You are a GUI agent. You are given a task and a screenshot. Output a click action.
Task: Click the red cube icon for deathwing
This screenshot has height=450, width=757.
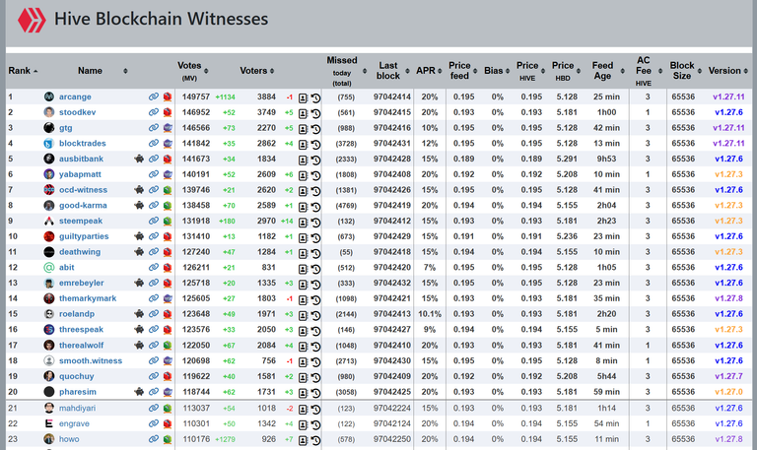click(168, 252)
